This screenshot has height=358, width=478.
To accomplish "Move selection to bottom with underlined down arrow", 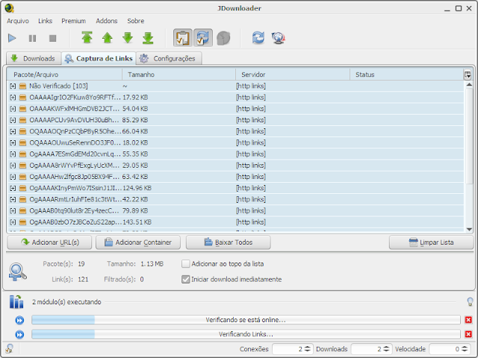I will [x=148, y=38].
